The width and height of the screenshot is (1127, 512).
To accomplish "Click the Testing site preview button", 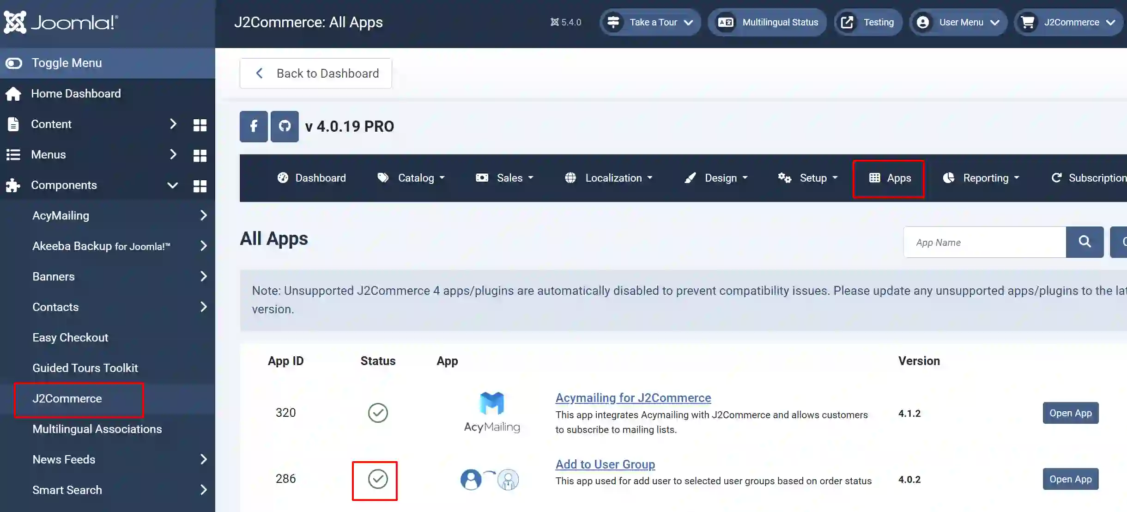I will (868, 22).
